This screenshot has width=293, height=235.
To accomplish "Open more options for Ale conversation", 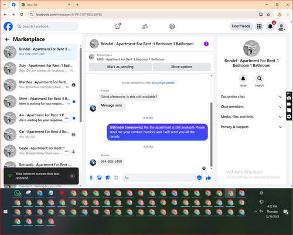I will pyautogui.click(x=67, y=118).
